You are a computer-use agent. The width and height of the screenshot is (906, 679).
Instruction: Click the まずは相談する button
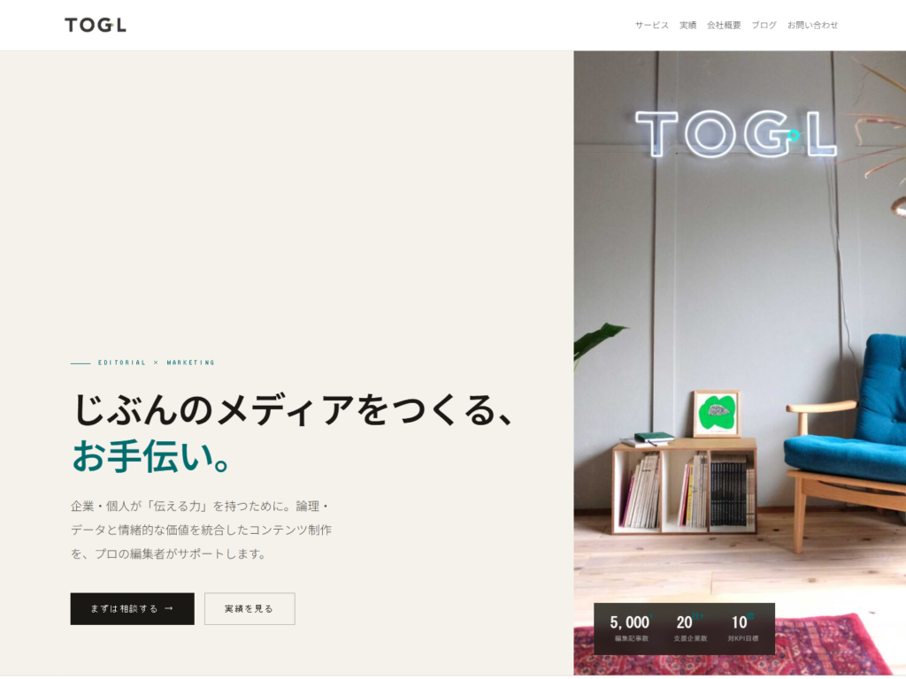(133, 608)
